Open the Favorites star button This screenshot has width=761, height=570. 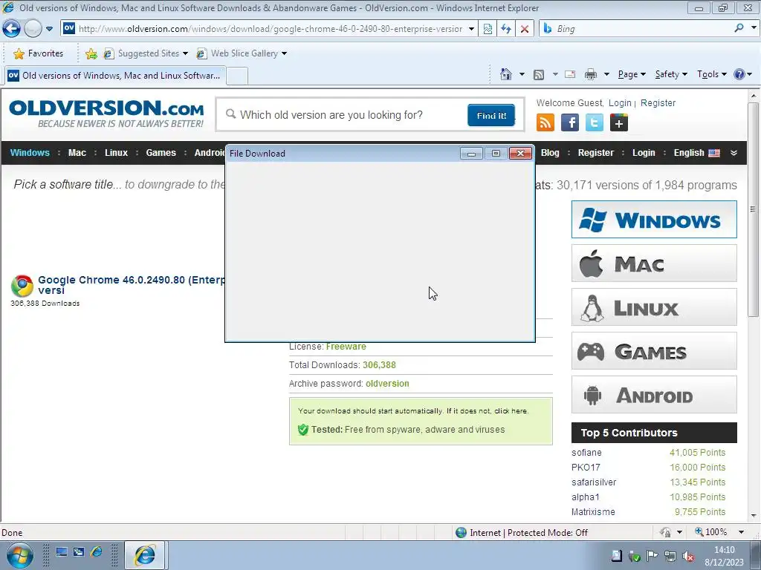(x=39, y=53)
